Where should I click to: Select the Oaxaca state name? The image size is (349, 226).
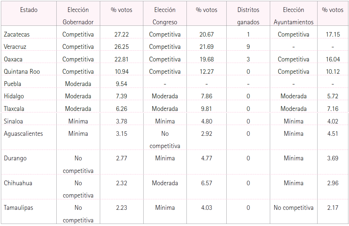pyautogui.click(x=13, y=59)
